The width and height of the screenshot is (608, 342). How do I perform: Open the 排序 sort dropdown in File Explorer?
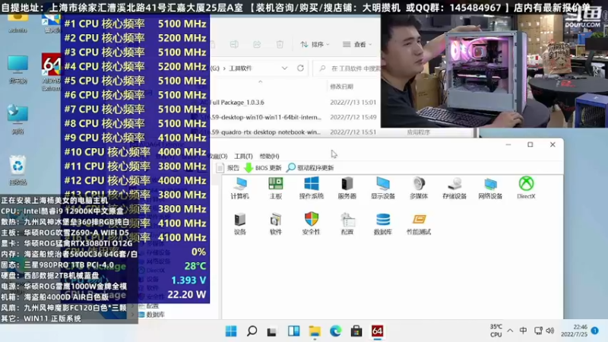(315, 45)
